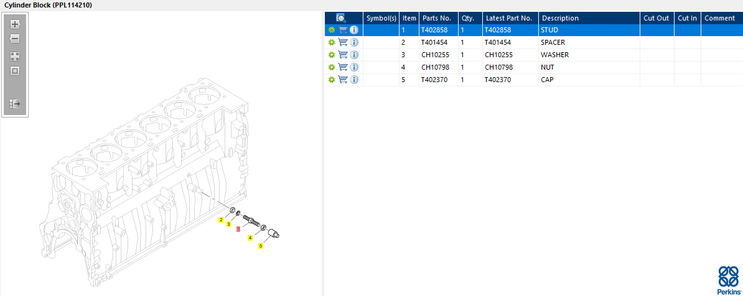Screen dimensions: 743x296
Task: Select callout 2 on the diagram
Action: click(x=220, y=220)
